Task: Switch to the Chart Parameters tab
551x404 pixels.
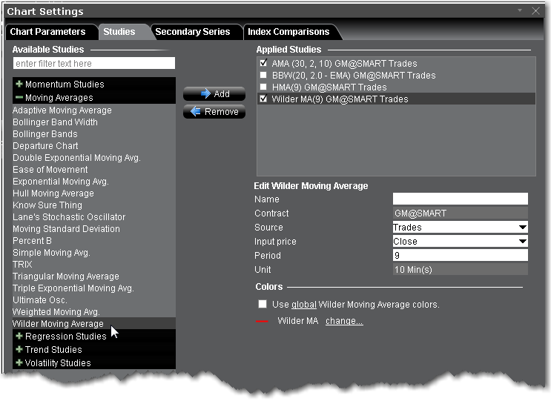Action: click(x=47, y=32)
